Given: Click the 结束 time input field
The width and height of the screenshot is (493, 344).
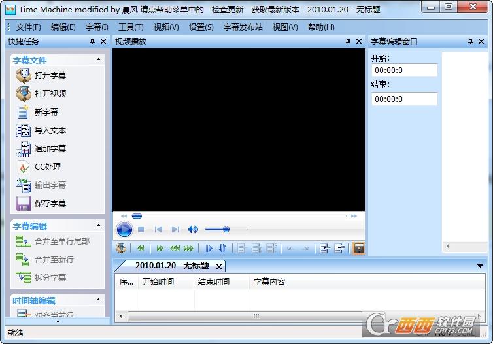Looking at the screenshot, I should click(404, 99).
